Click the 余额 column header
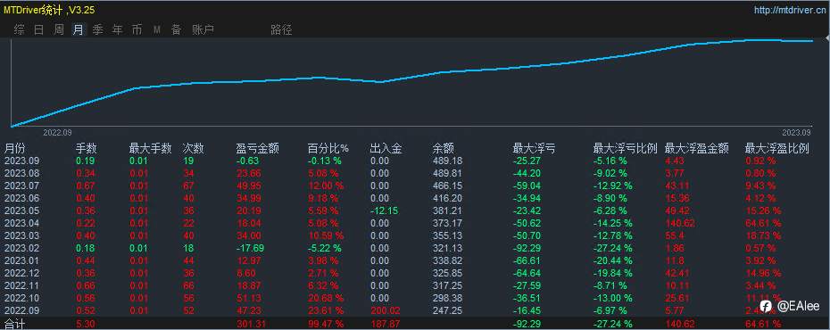830x330 pixels. (443, 149)
